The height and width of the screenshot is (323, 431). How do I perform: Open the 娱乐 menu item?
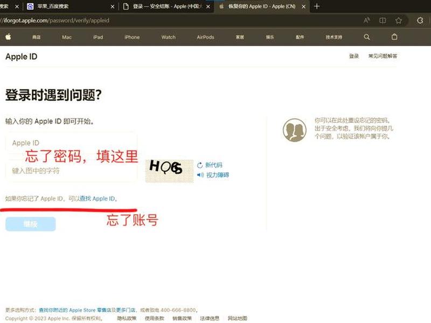coord(270,37)
